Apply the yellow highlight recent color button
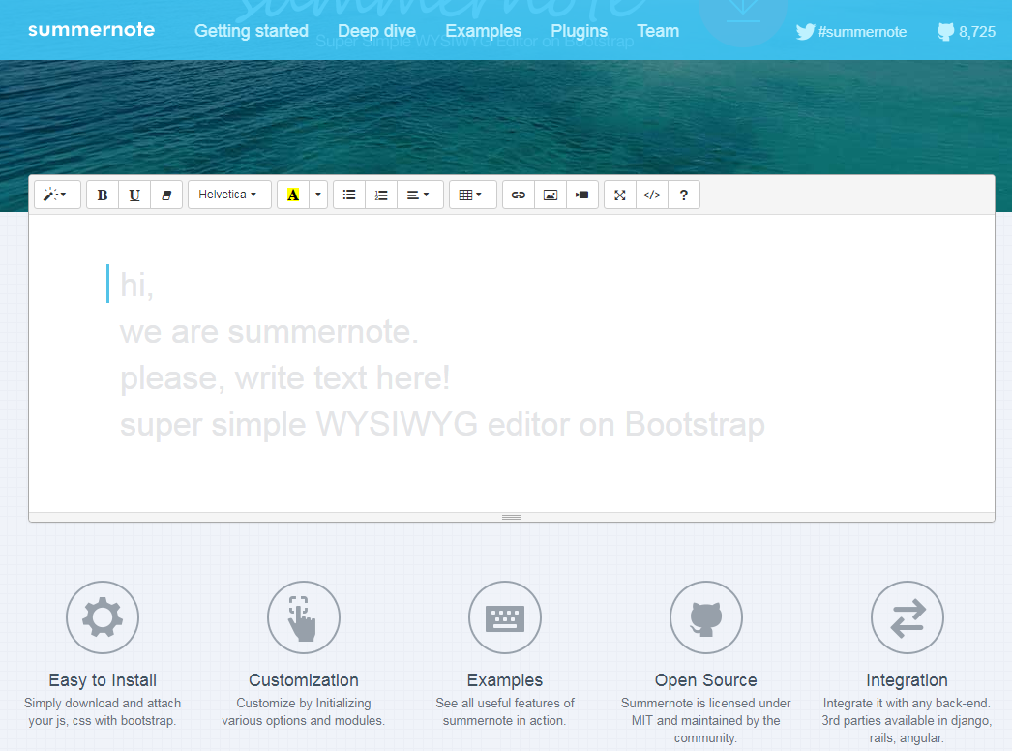Image resolution: width=1012 pixels, height=751 pixels. click(x=293, y=195)
